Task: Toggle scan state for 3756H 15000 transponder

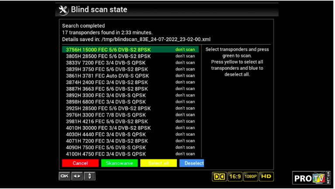Action: (185, 50)
